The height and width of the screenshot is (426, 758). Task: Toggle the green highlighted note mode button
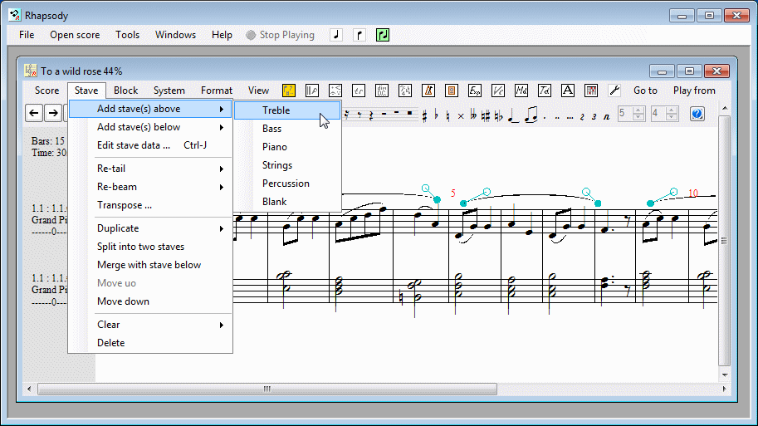(383, 35)
